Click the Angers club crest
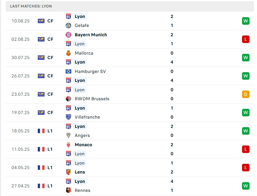The width and height of the screenshot is (257, 196). point(68,135)
